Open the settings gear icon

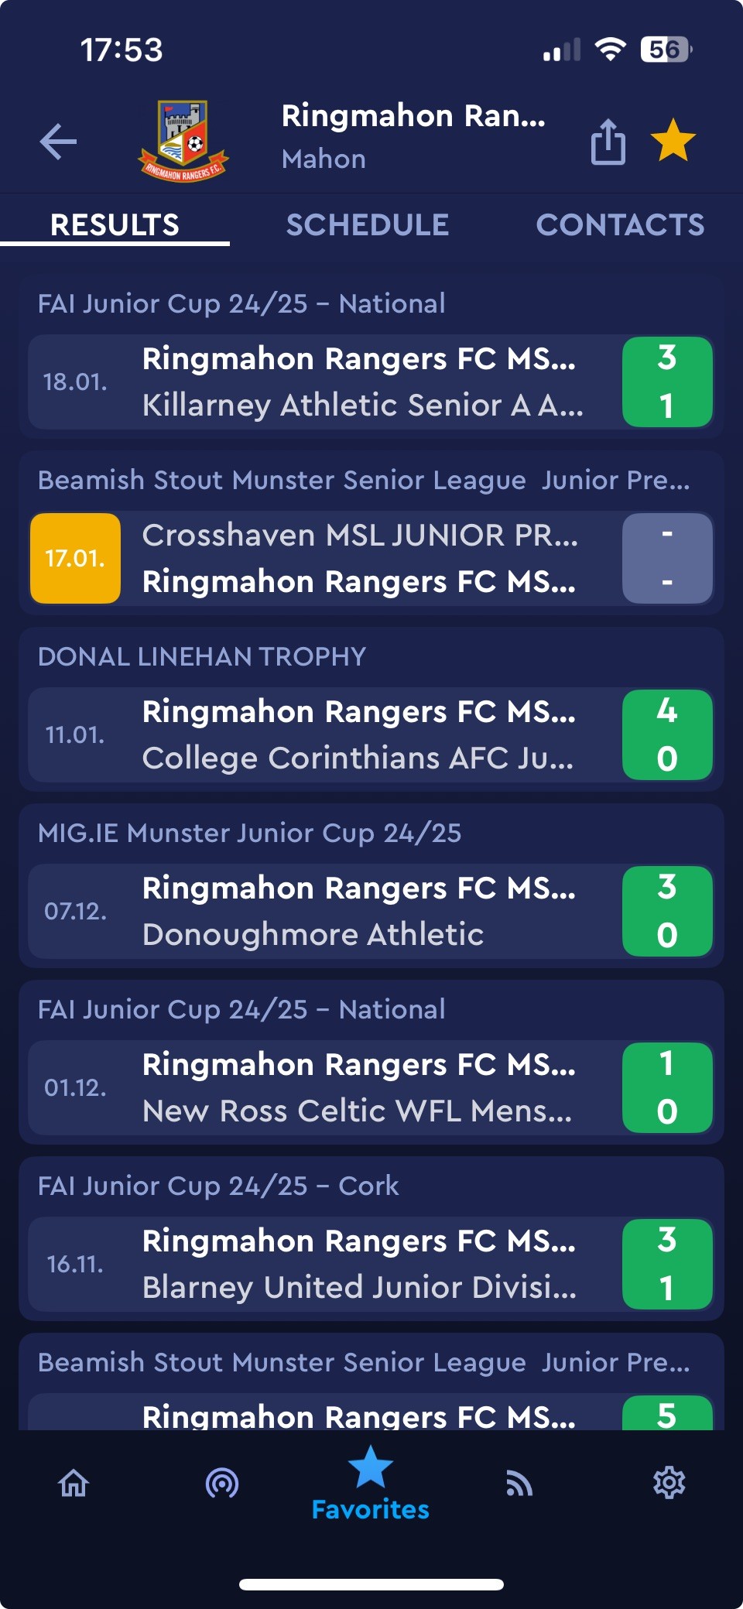[x=669, y=1483]
